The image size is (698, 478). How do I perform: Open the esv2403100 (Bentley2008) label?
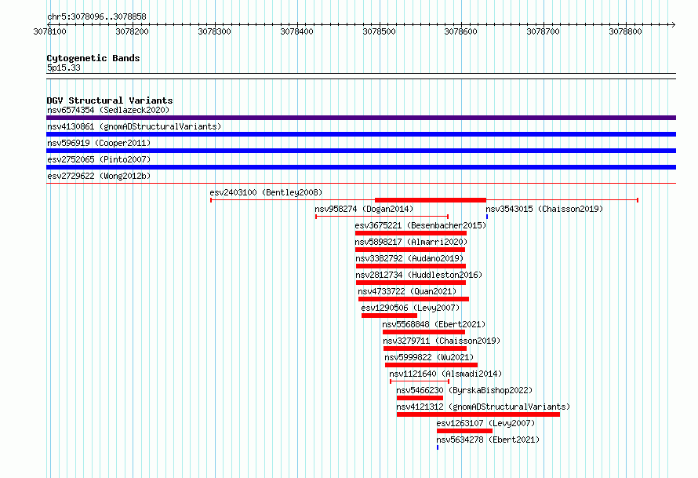[x=266, y=192]
